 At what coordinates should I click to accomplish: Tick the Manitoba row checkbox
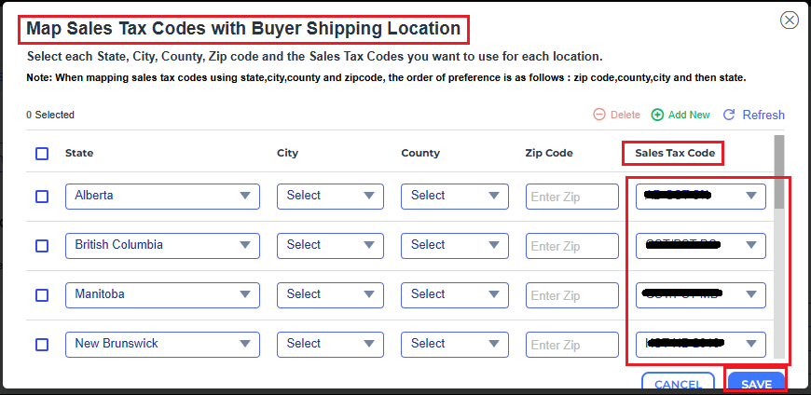tap(42, 295)
